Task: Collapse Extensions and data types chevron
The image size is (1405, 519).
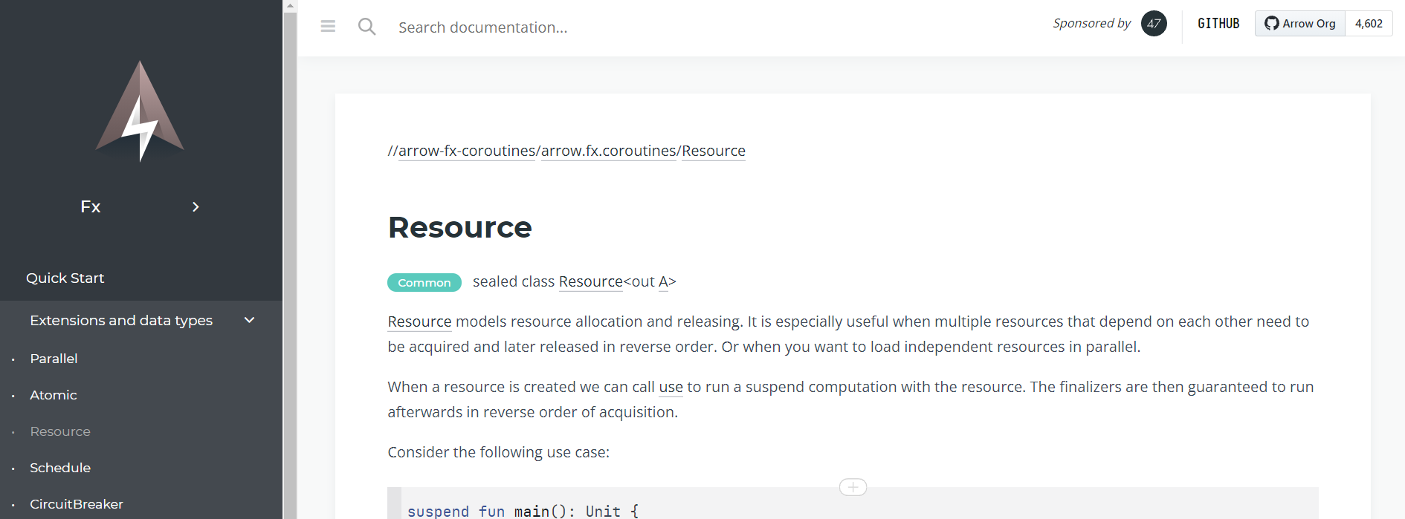Action: [x=250, y=320]
